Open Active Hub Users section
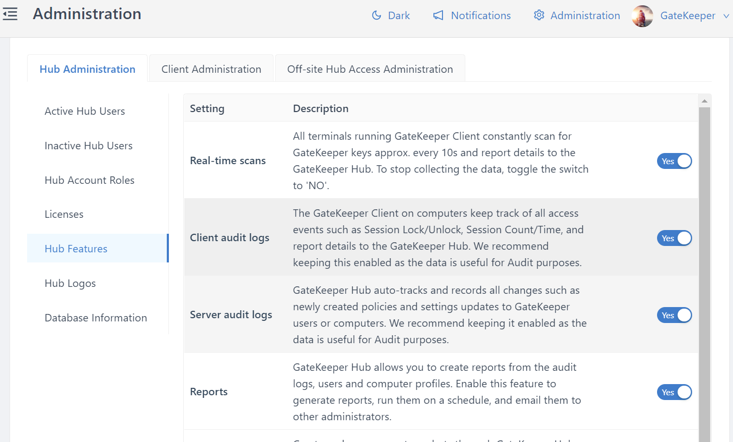This screenshot has width=733, height=442. [85, 111]
